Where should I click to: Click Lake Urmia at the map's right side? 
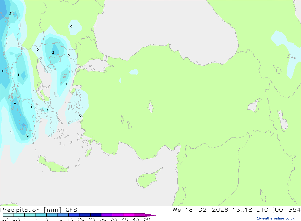click(x=283, y=120)
